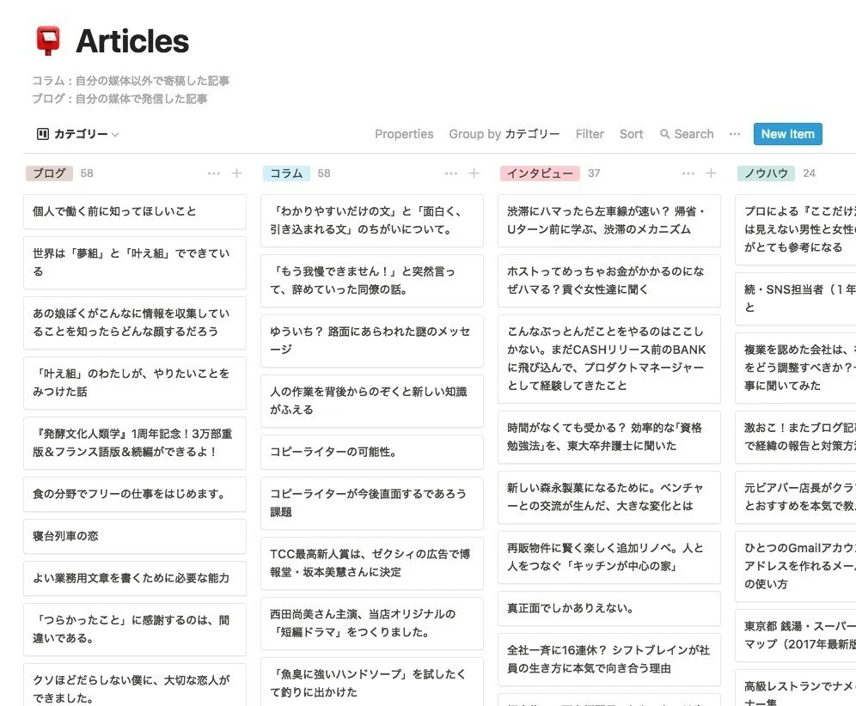Open card 時間がなくても受かる？効率的な「資格勉強法」
856x706 pixels.
609,437
